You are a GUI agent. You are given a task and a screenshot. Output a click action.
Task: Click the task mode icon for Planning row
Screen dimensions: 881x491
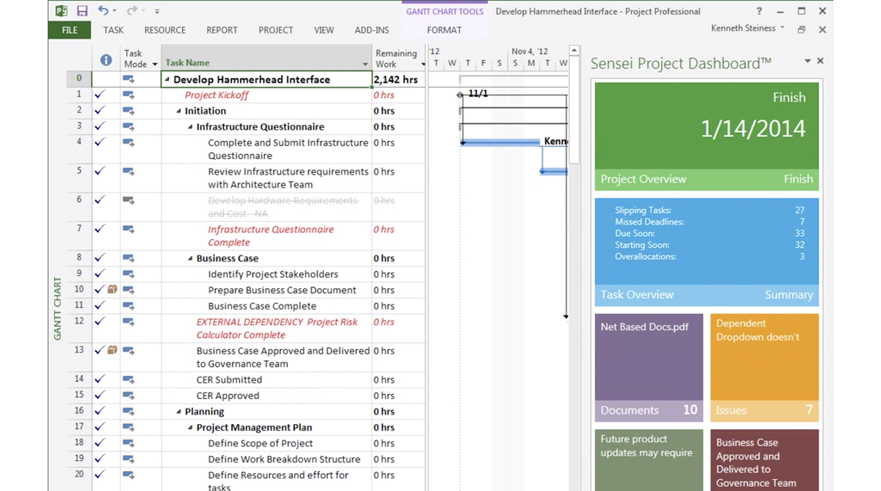pyautogui.click(x=128, y=411)
